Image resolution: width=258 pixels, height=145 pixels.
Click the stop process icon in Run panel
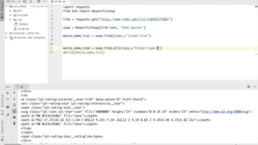(x=8, y=99)
